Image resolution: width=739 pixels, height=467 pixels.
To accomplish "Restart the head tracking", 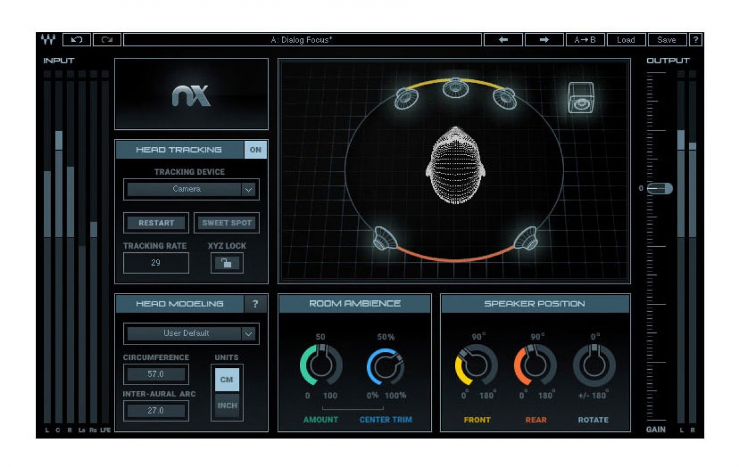I will pos(156,223).
